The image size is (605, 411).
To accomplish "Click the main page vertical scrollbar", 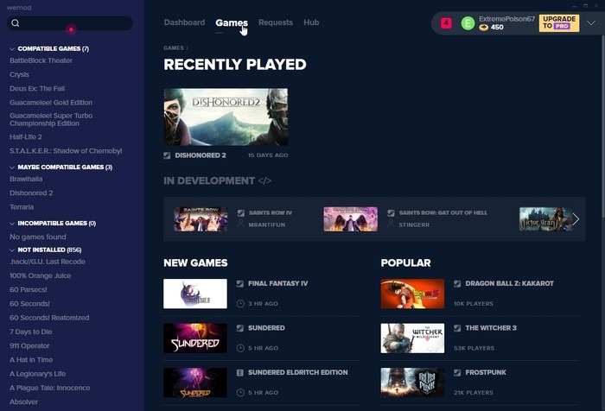I will click(603, 127).
